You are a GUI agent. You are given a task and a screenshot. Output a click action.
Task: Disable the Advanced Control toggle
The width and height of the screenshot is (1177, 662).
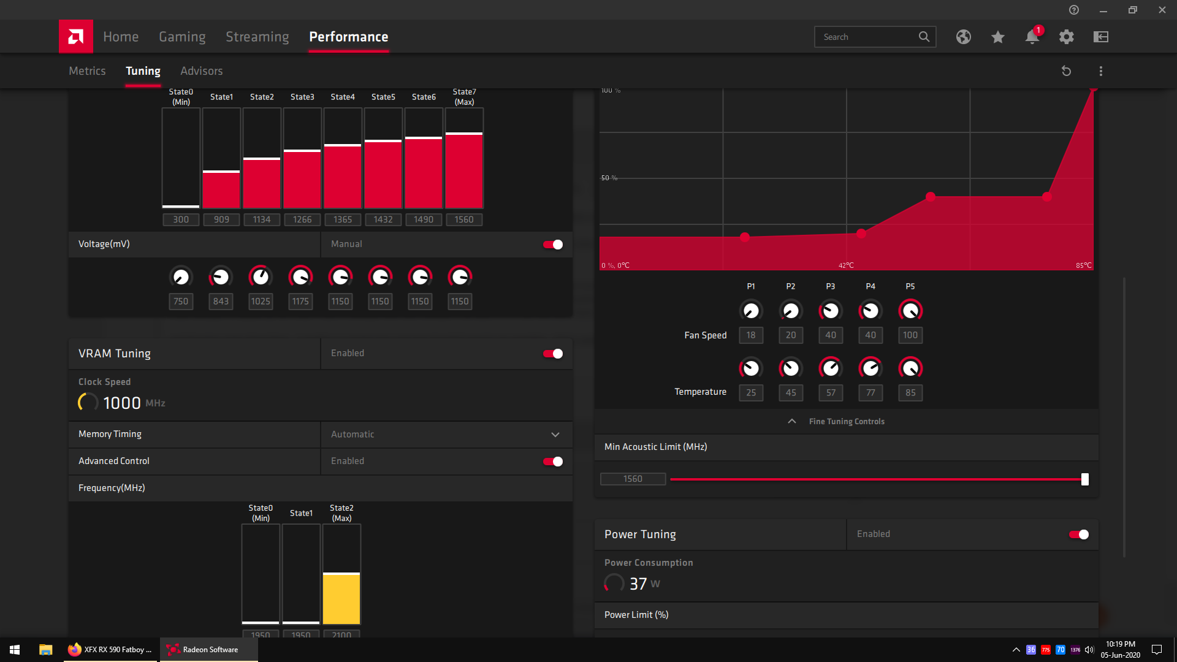(553, 461)
